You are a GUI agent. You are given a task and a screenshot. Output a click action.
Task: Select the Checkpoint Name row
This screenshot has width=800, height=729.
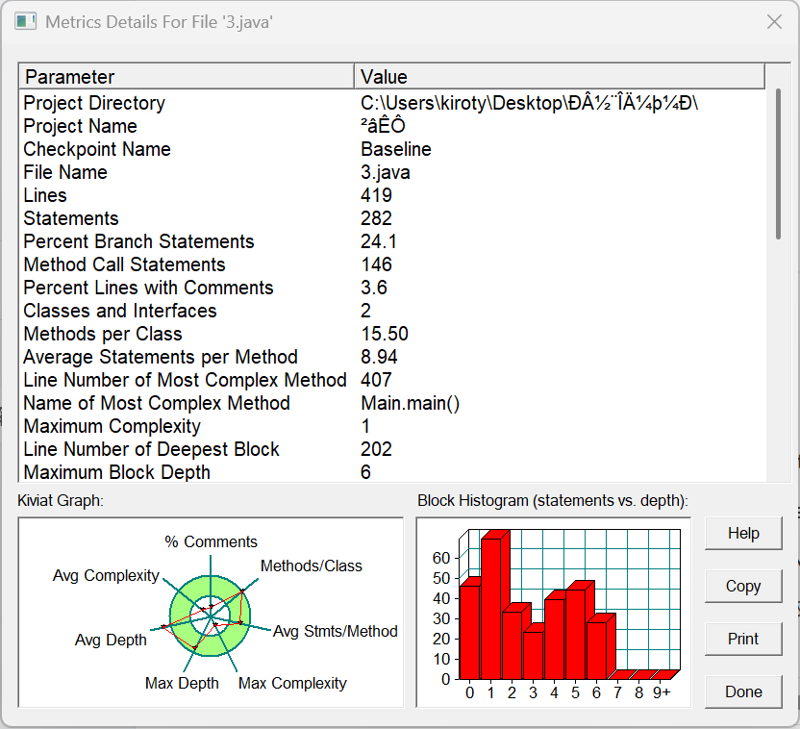coord(392,149)
